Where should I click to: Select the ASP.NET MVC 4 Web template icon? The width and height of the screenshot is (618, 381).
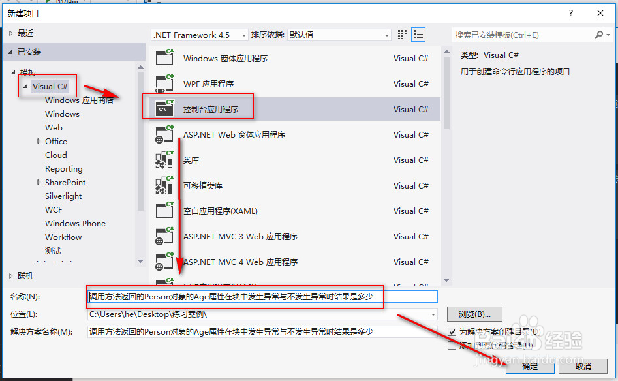pos(164,262)
